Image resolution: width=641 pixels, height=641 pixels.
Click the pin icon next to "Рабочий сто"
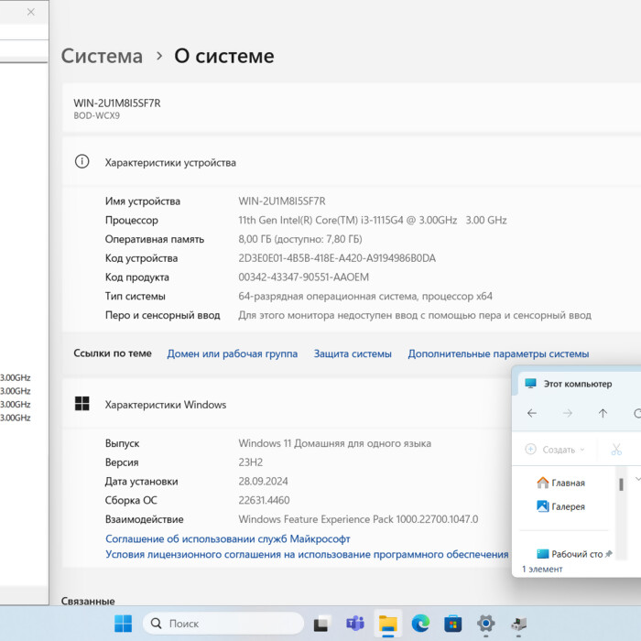click(x=609, y=554)
